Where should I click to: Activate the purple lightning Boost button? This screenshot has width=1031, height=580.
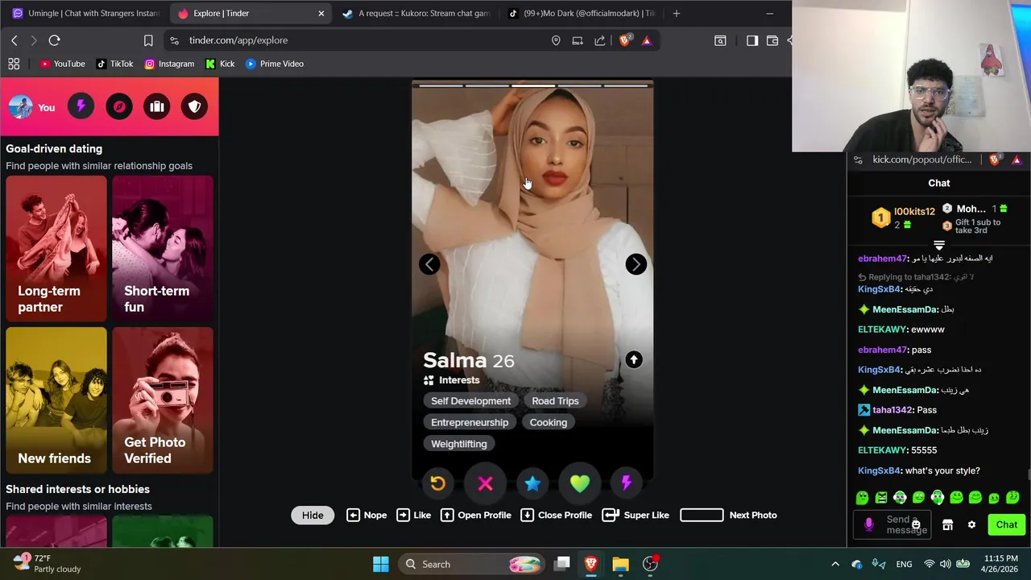coord(627,483)
